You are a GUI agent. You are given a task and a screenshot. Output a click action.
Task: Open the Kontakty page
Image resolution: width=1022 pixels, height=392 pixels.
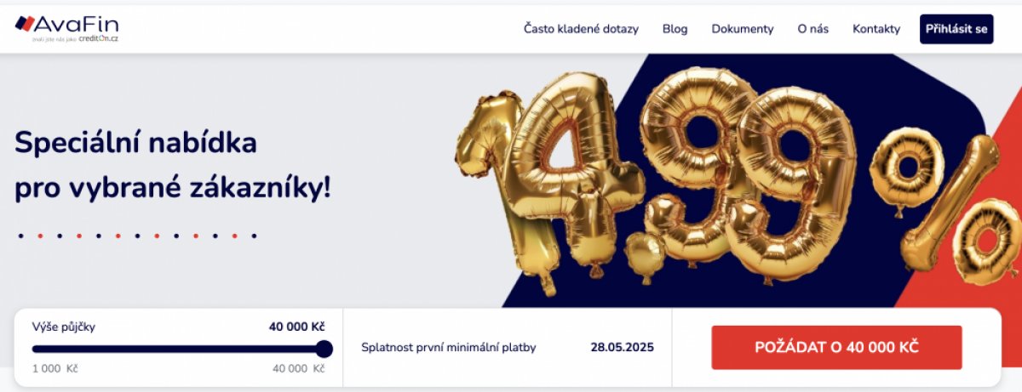point(876,29)
